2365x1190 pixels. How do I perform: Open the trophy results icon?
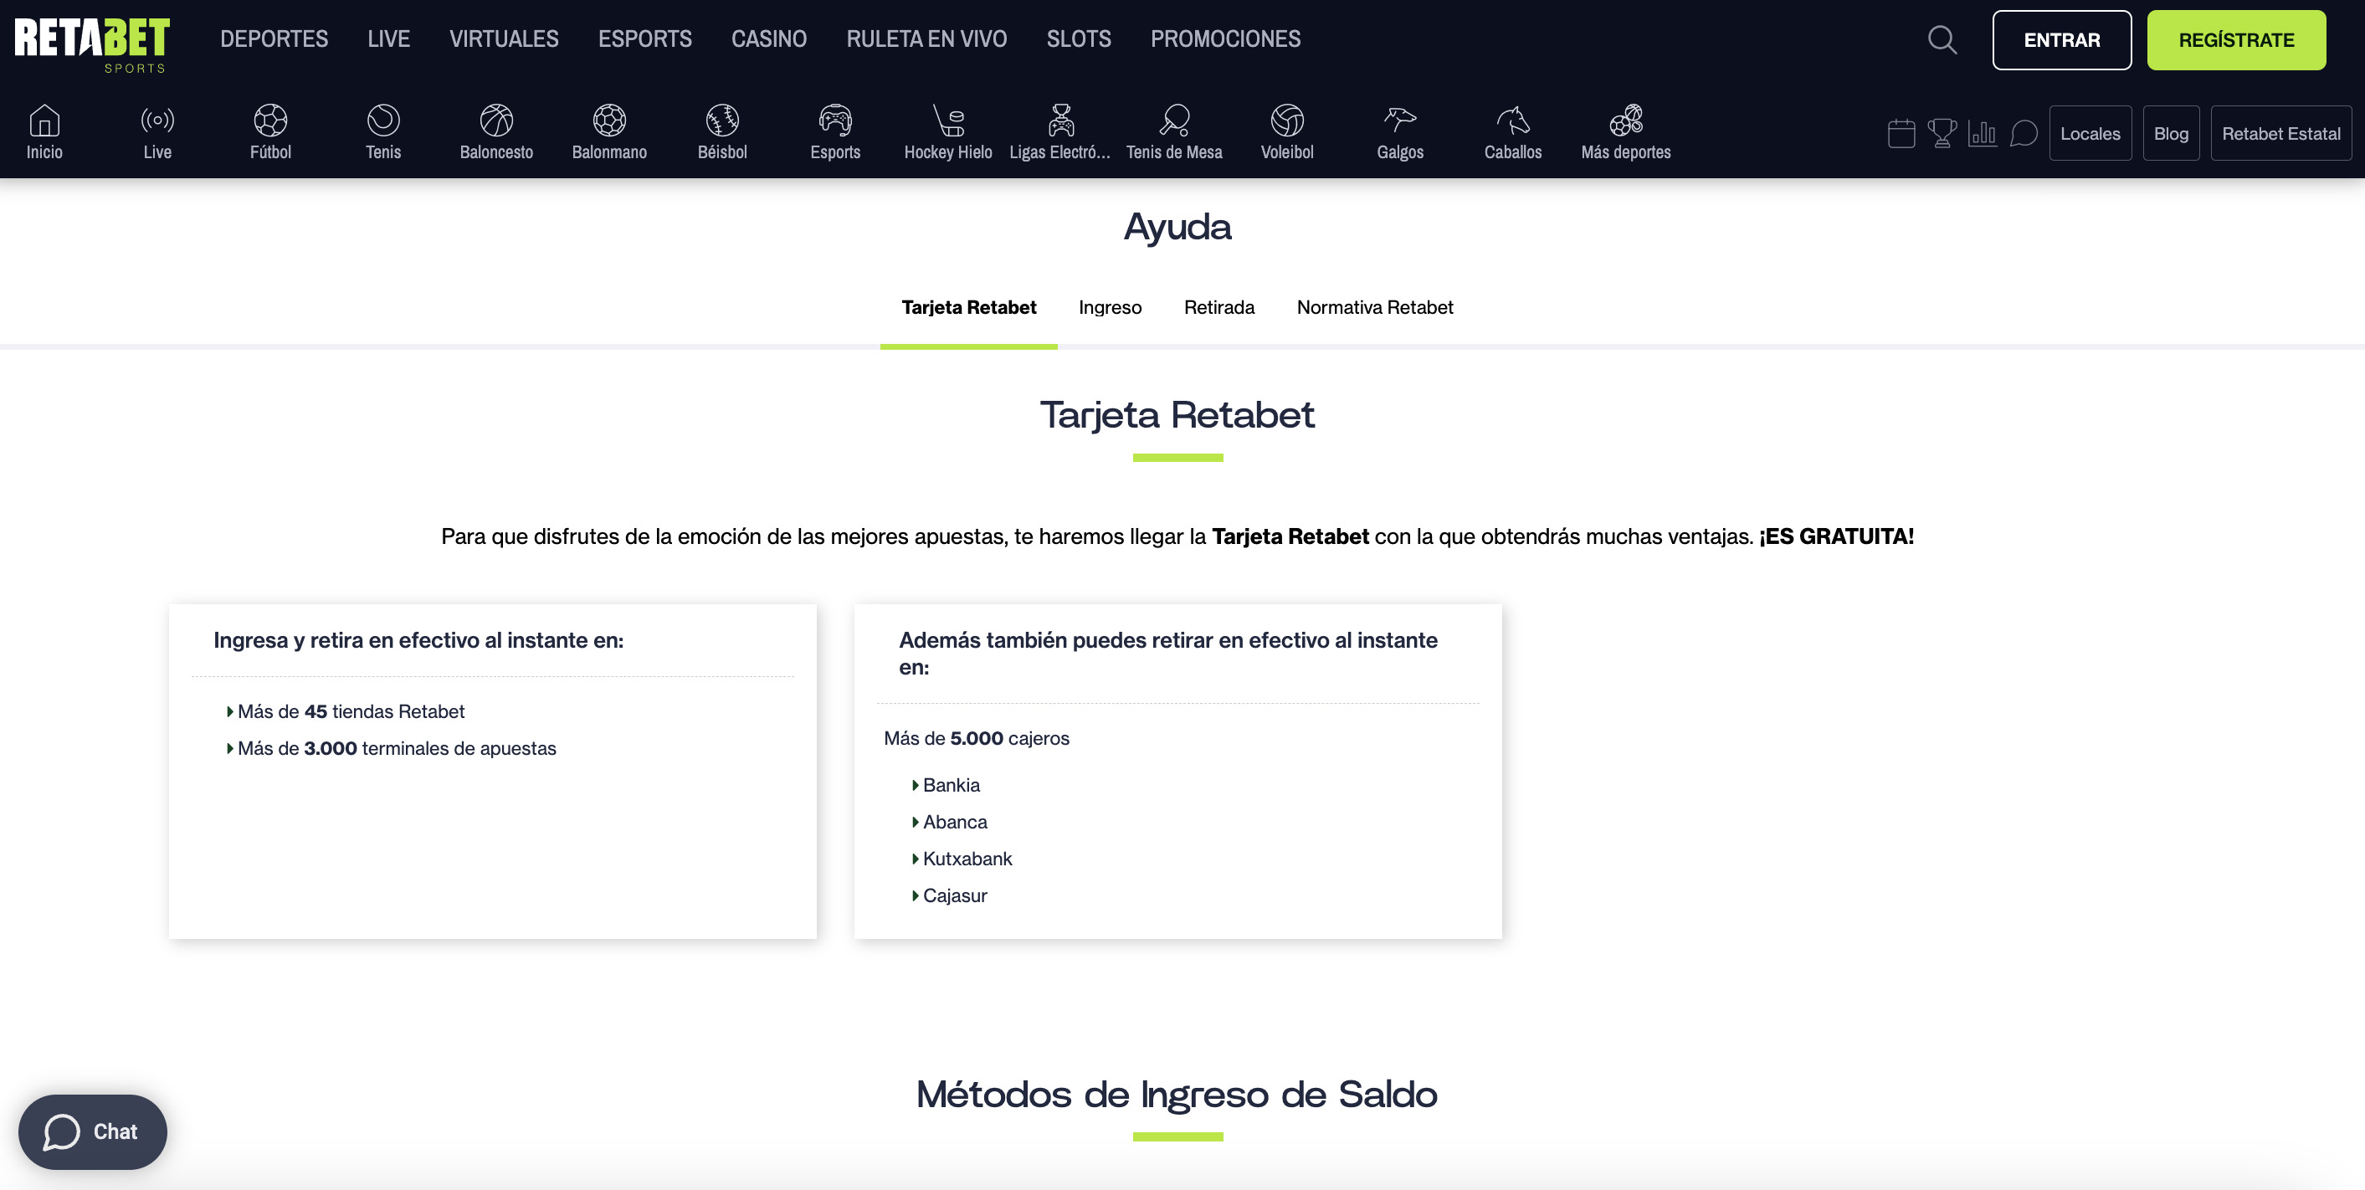(x=1941, y=133)
